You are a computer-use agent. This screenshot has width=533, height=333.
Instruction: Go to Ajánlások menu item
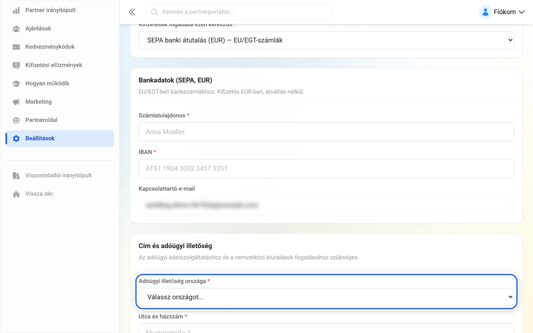[x=60, y=28]
